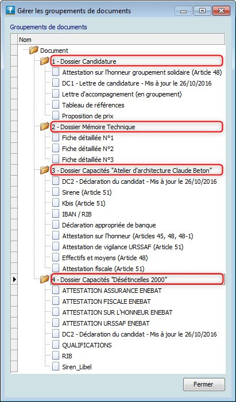Click folder icon of Dossier Mémoire Technique
Image resolution: width=236 pixels, height=402 pixels.
point(45,127)
